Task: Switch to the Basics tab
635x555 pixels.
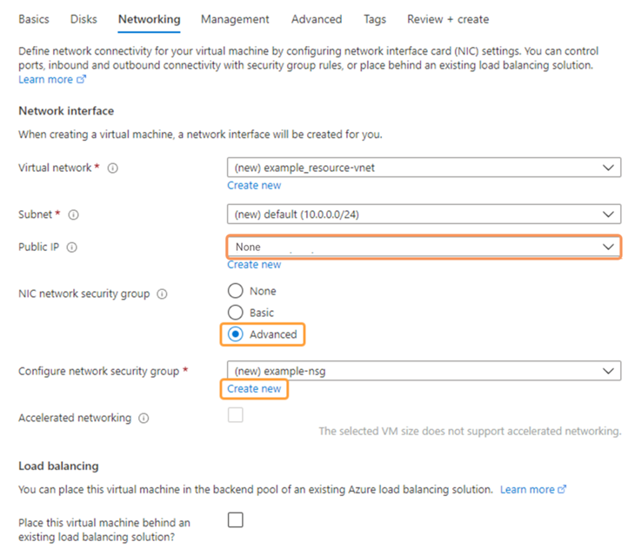Action: [34, 19]
